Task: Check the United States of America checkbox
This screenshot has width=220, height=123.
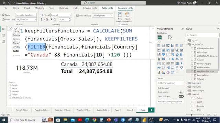Action: 10,98
